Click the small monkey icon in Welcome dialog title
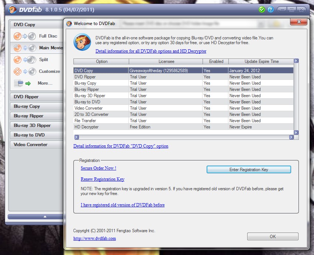 [x=69, y=24]
